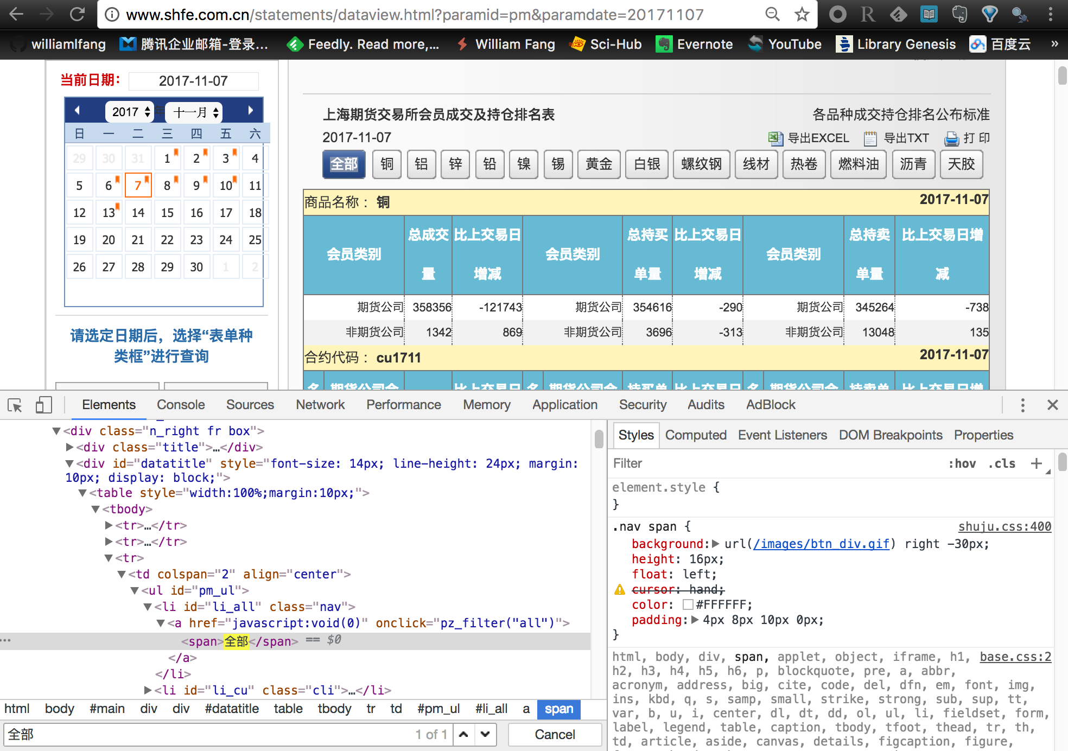Open btn_div.gif image URL link
Screen dimensions: 1068x751
[x=821, y=544]
